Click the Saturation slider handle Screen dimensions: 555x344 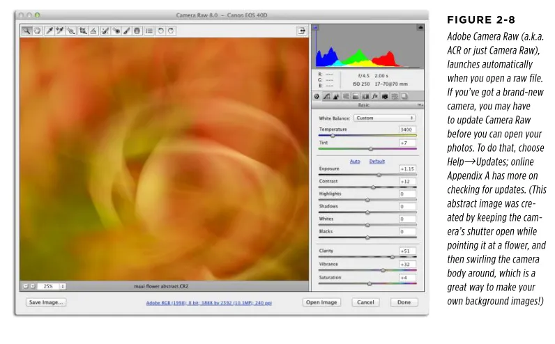click(370, 284)
